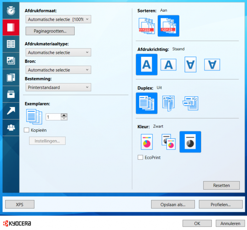
Task: Click inside the Exemplaren number field
Action: click(x=54, y=117)
